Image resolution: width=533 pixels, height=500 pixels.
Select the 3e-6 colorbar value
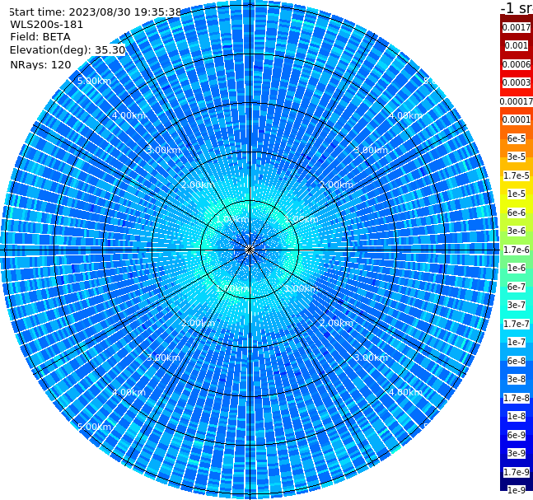pyautogui.click(x=517, y=231)
